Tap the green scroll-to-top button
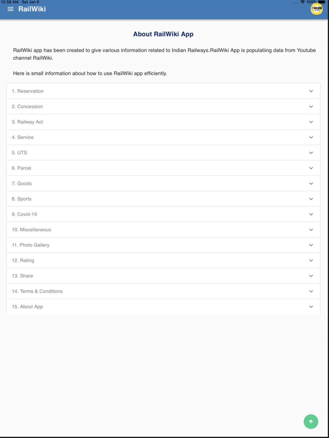Screen dimensions: 329x438 pos(311,422)
